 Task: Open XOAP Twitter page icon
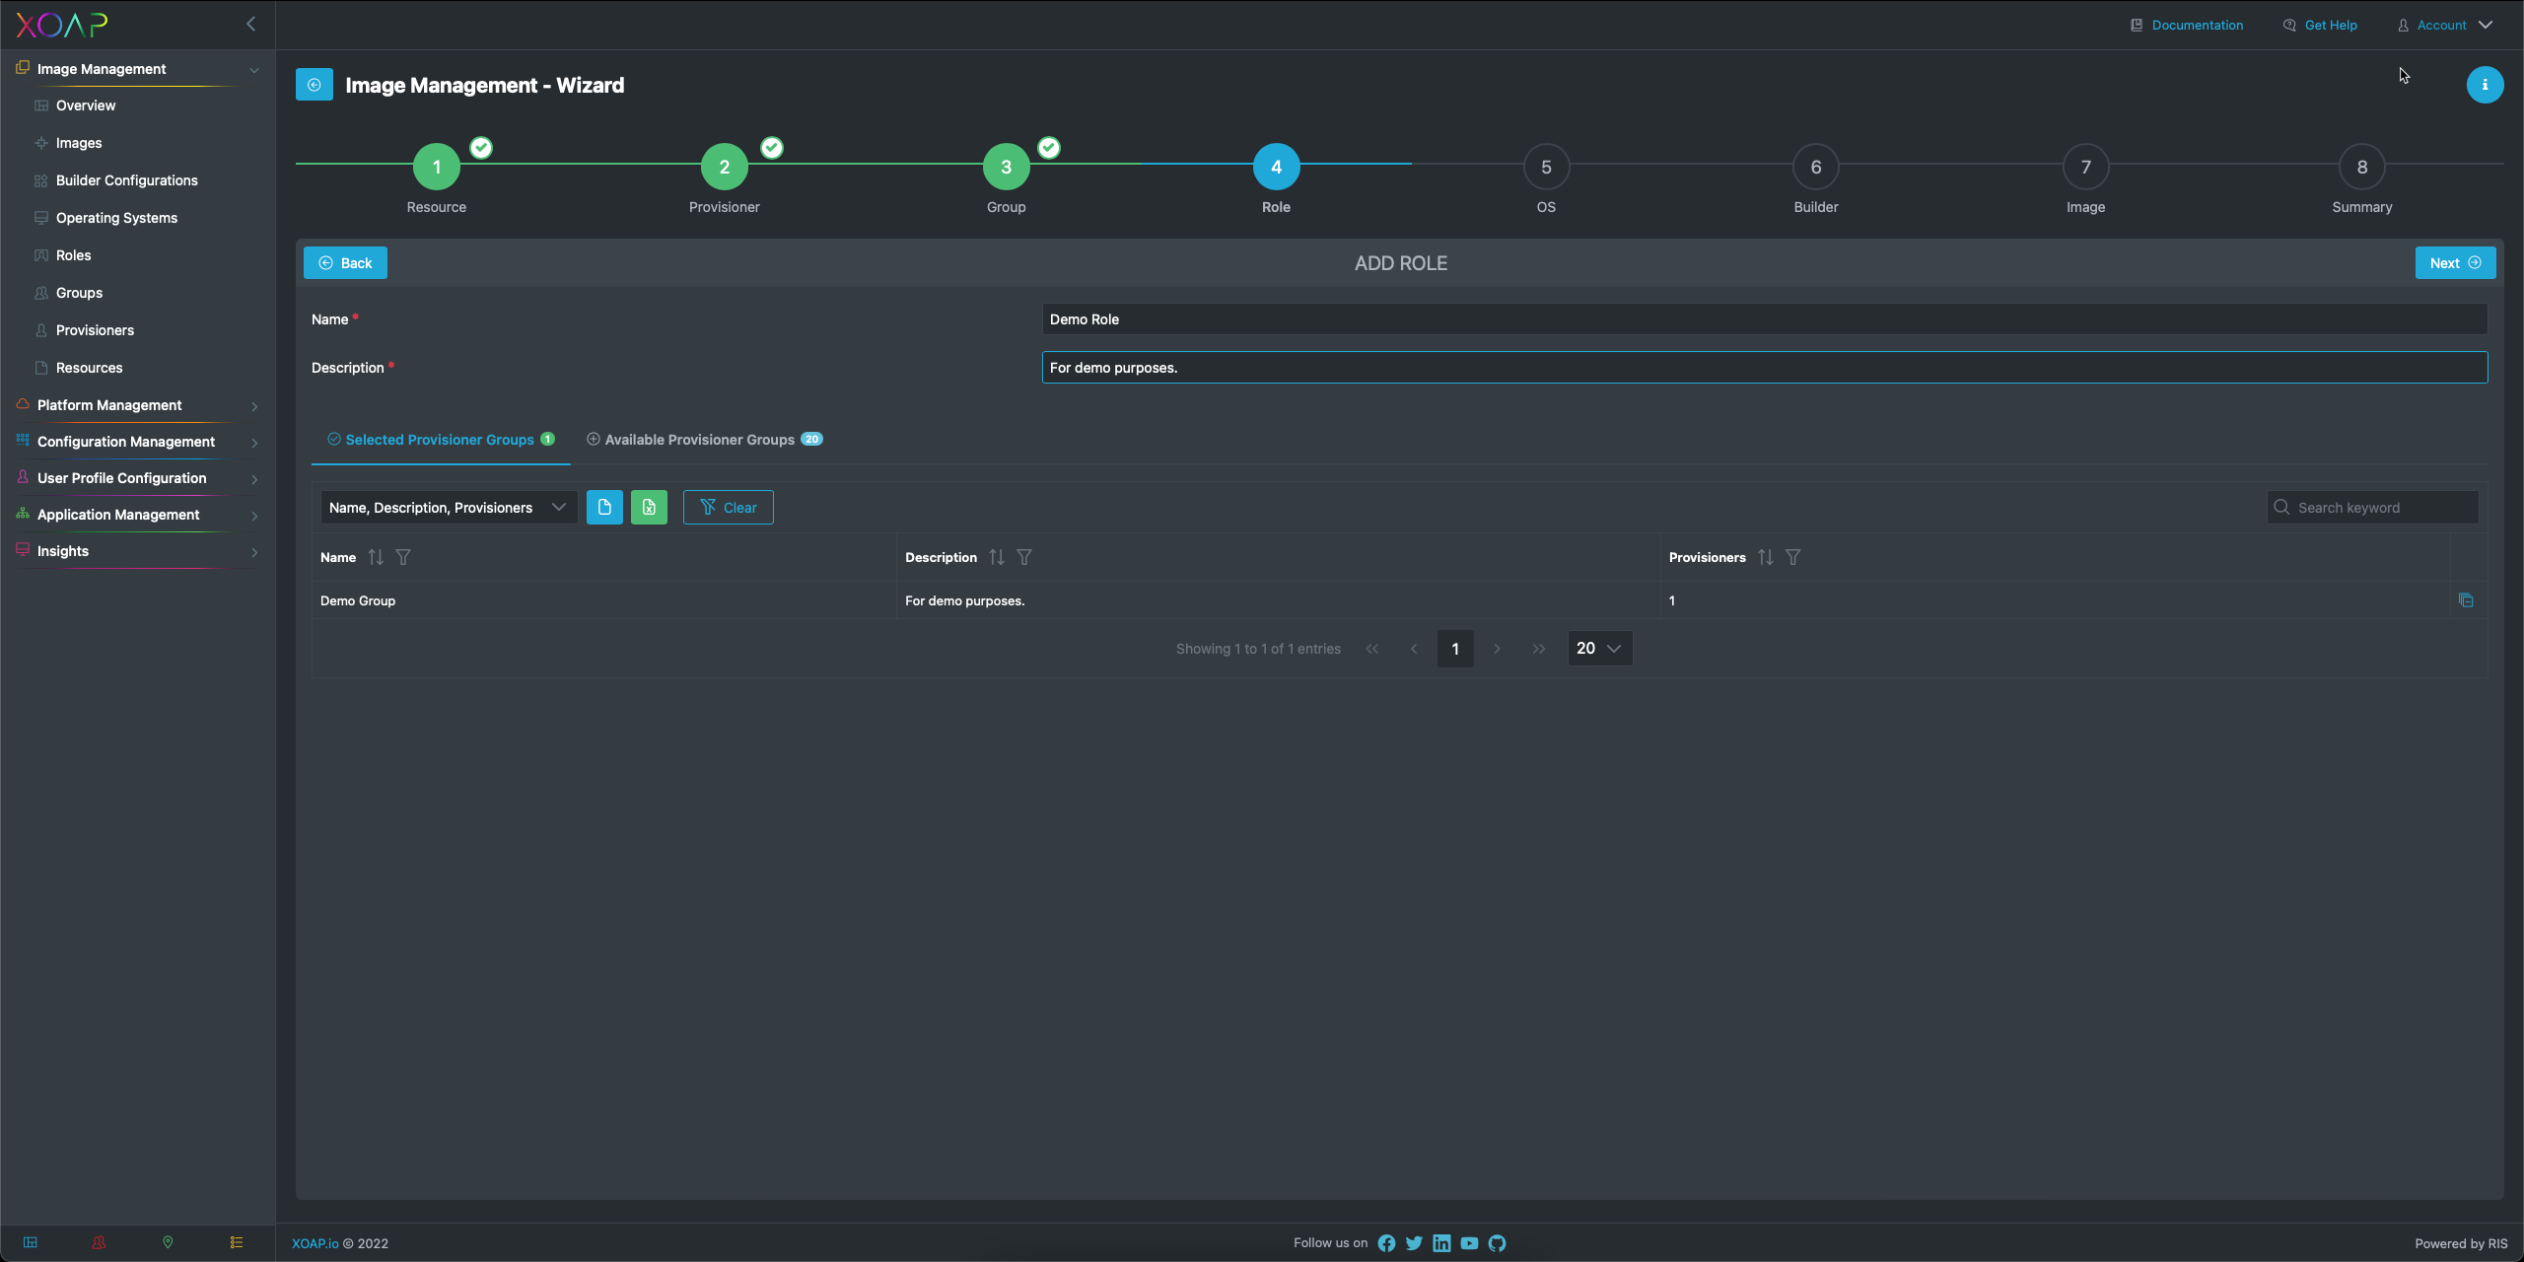(1414, 1243)
